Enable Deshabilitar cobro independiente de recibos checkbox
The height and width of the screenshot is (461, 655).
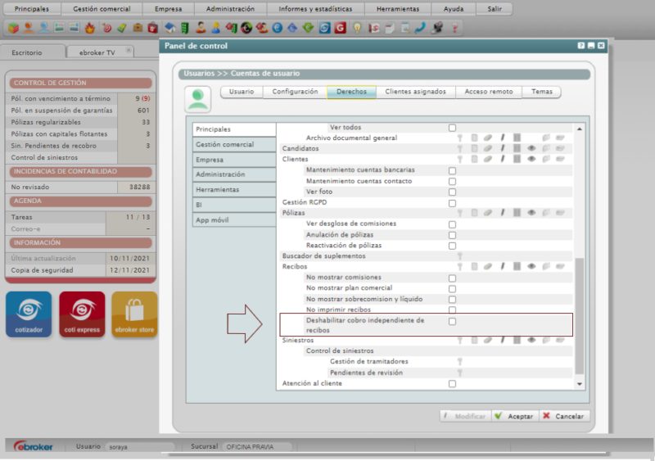tap(452, 321)
